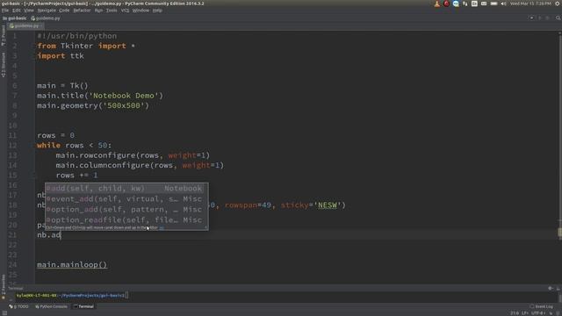Viewport: 562px width, 316px height.
Task: Click the 'nb.ad' text on line 21
Action: [49, 235]
